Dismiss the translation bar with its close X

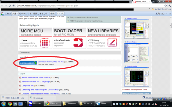coord(170,14)
